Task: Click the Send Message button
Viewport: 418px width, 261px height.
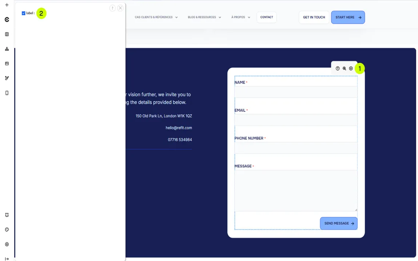Action: point(338,224)
